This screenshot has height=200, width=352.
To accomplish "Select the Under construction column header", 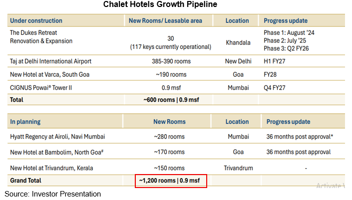I will click(36, 21).
